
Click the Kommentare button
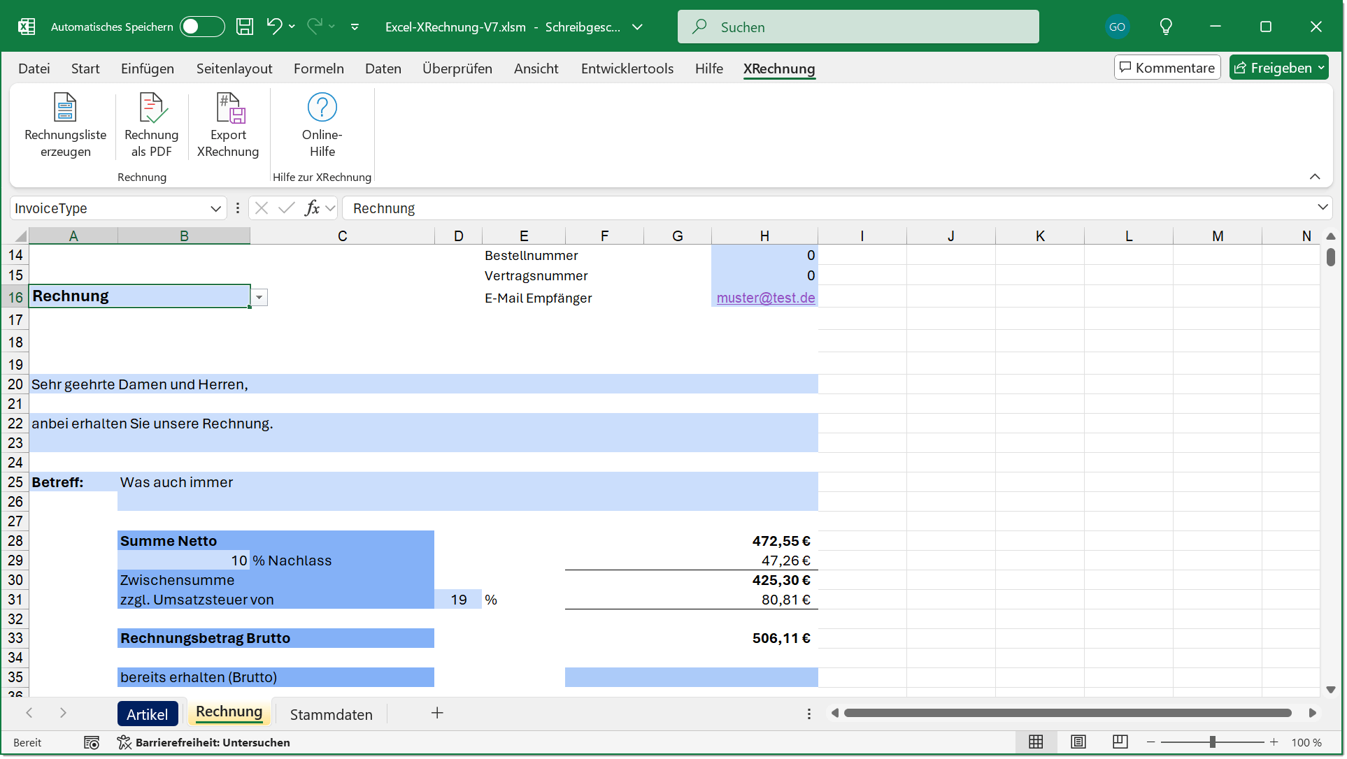point(1167,68)
